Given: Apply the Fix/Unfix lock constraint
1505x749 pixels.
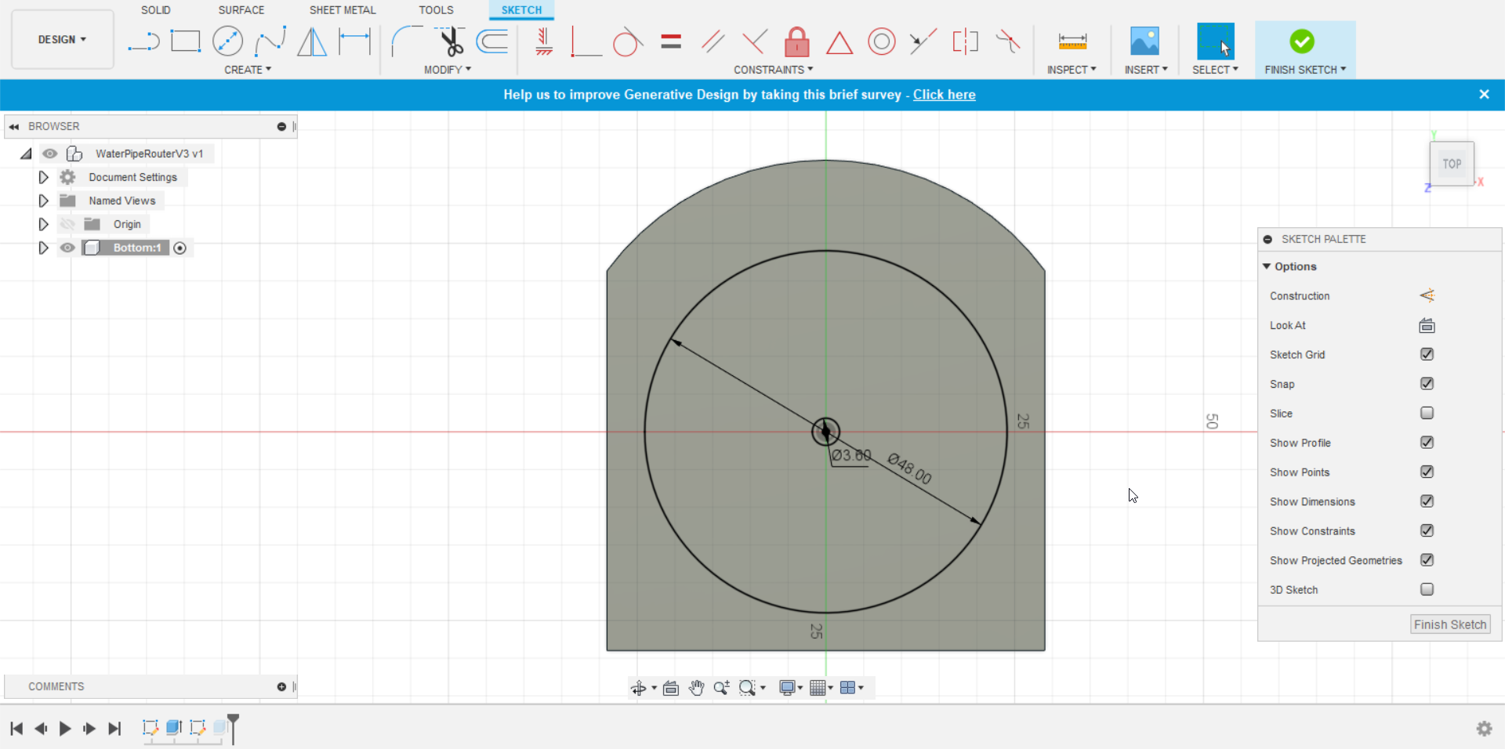Looking at the screenshot, I should click(x=796, y=42).
